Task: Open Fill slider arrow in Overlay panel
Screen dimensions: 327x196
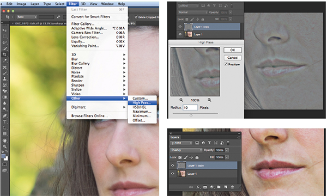Action: pos(227,157)
